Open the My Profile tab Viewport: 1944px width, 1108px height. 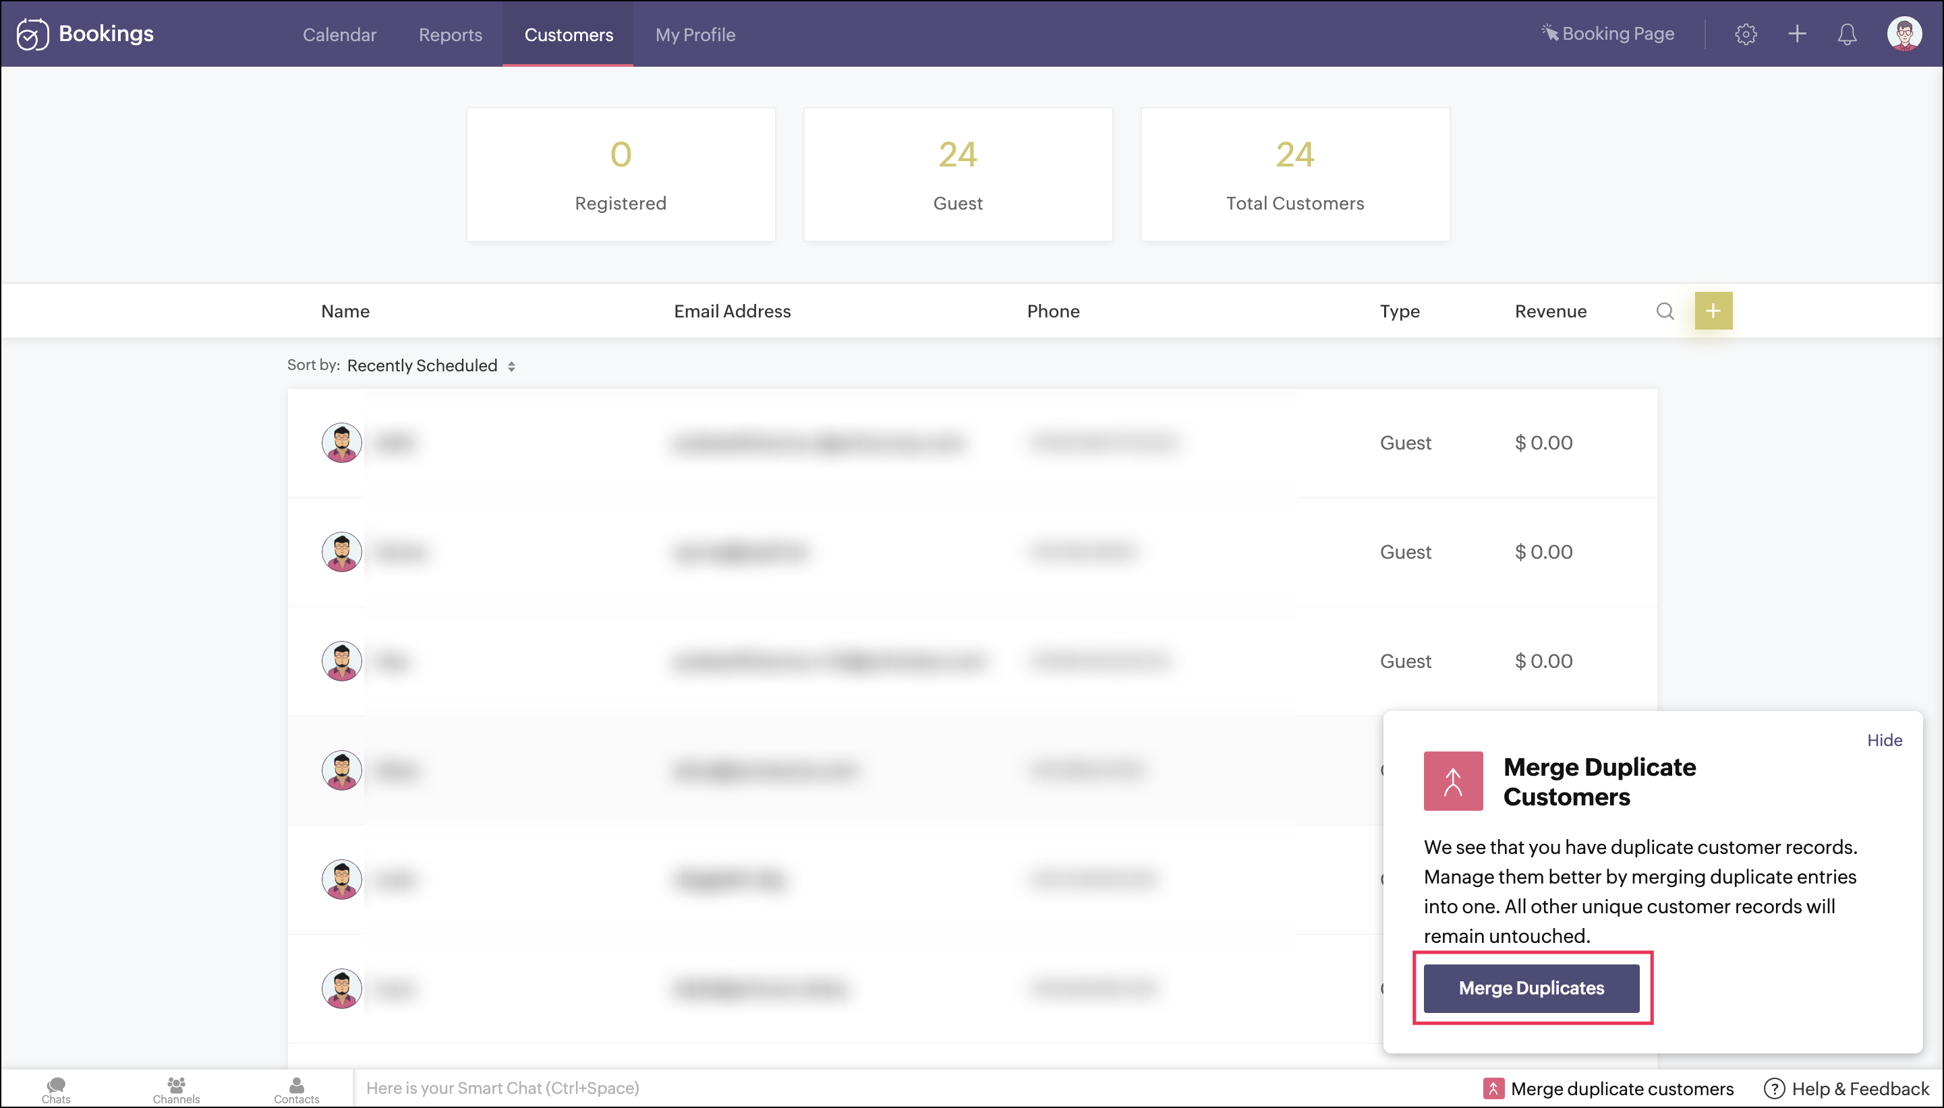[x=695, y=35]
